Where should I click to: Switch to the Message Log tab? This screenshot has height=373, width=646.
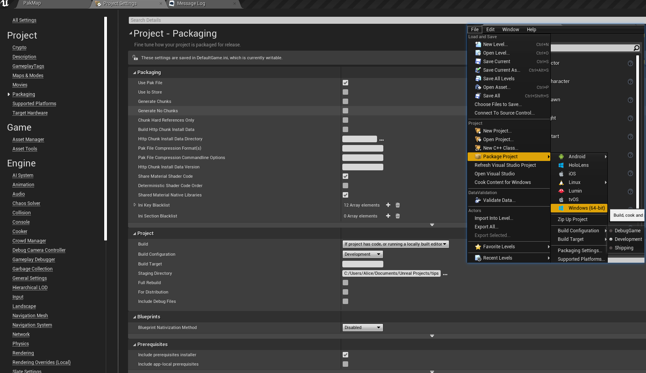point(191,4)
